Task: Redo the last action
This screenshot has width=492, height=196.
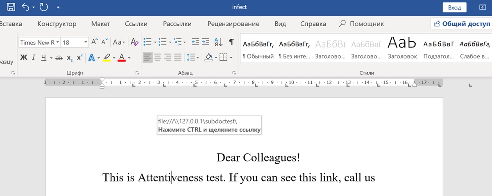Action: 43,7
